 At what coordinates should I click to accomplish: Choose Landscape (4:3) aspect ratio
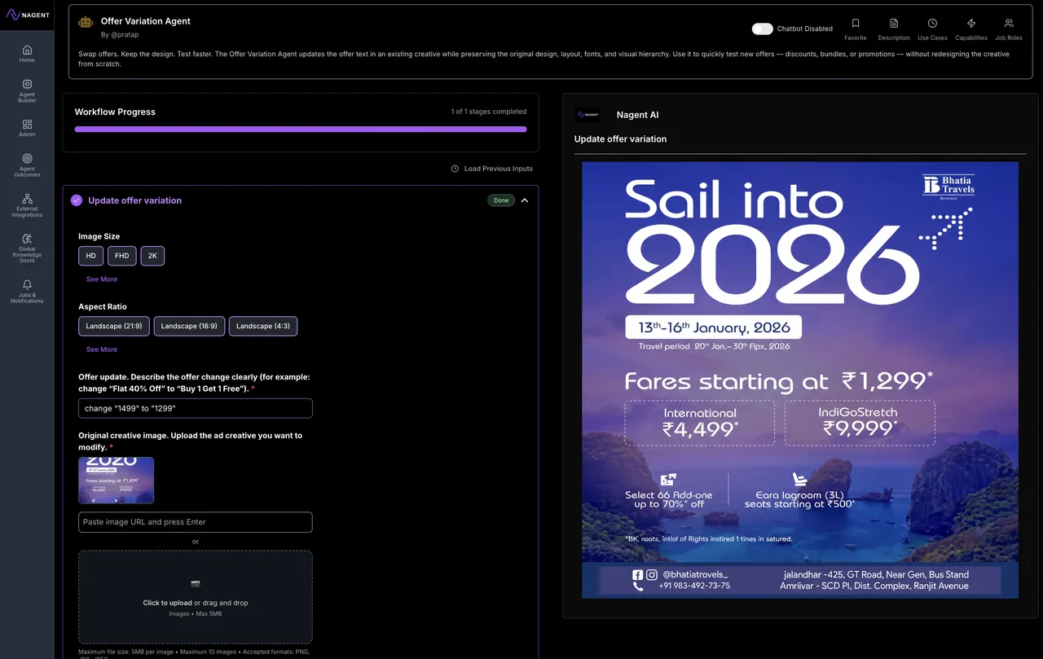pyautogui.click(x=263, y=326)
